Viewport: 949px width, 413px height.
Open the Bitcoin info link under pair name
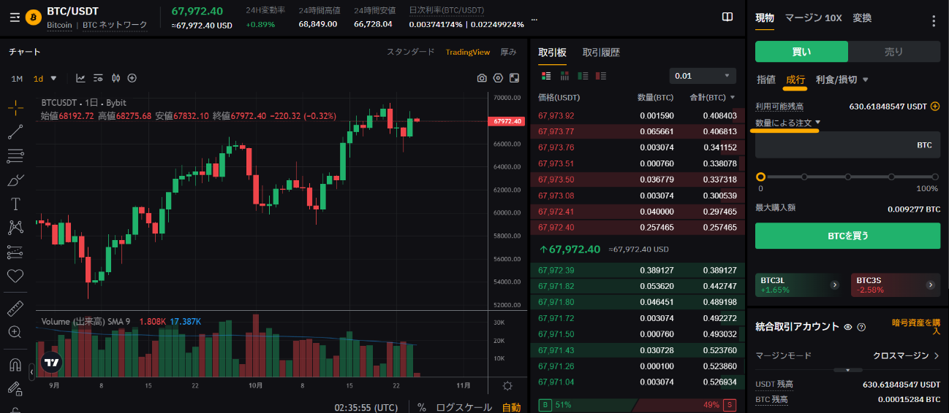point(59,25)
